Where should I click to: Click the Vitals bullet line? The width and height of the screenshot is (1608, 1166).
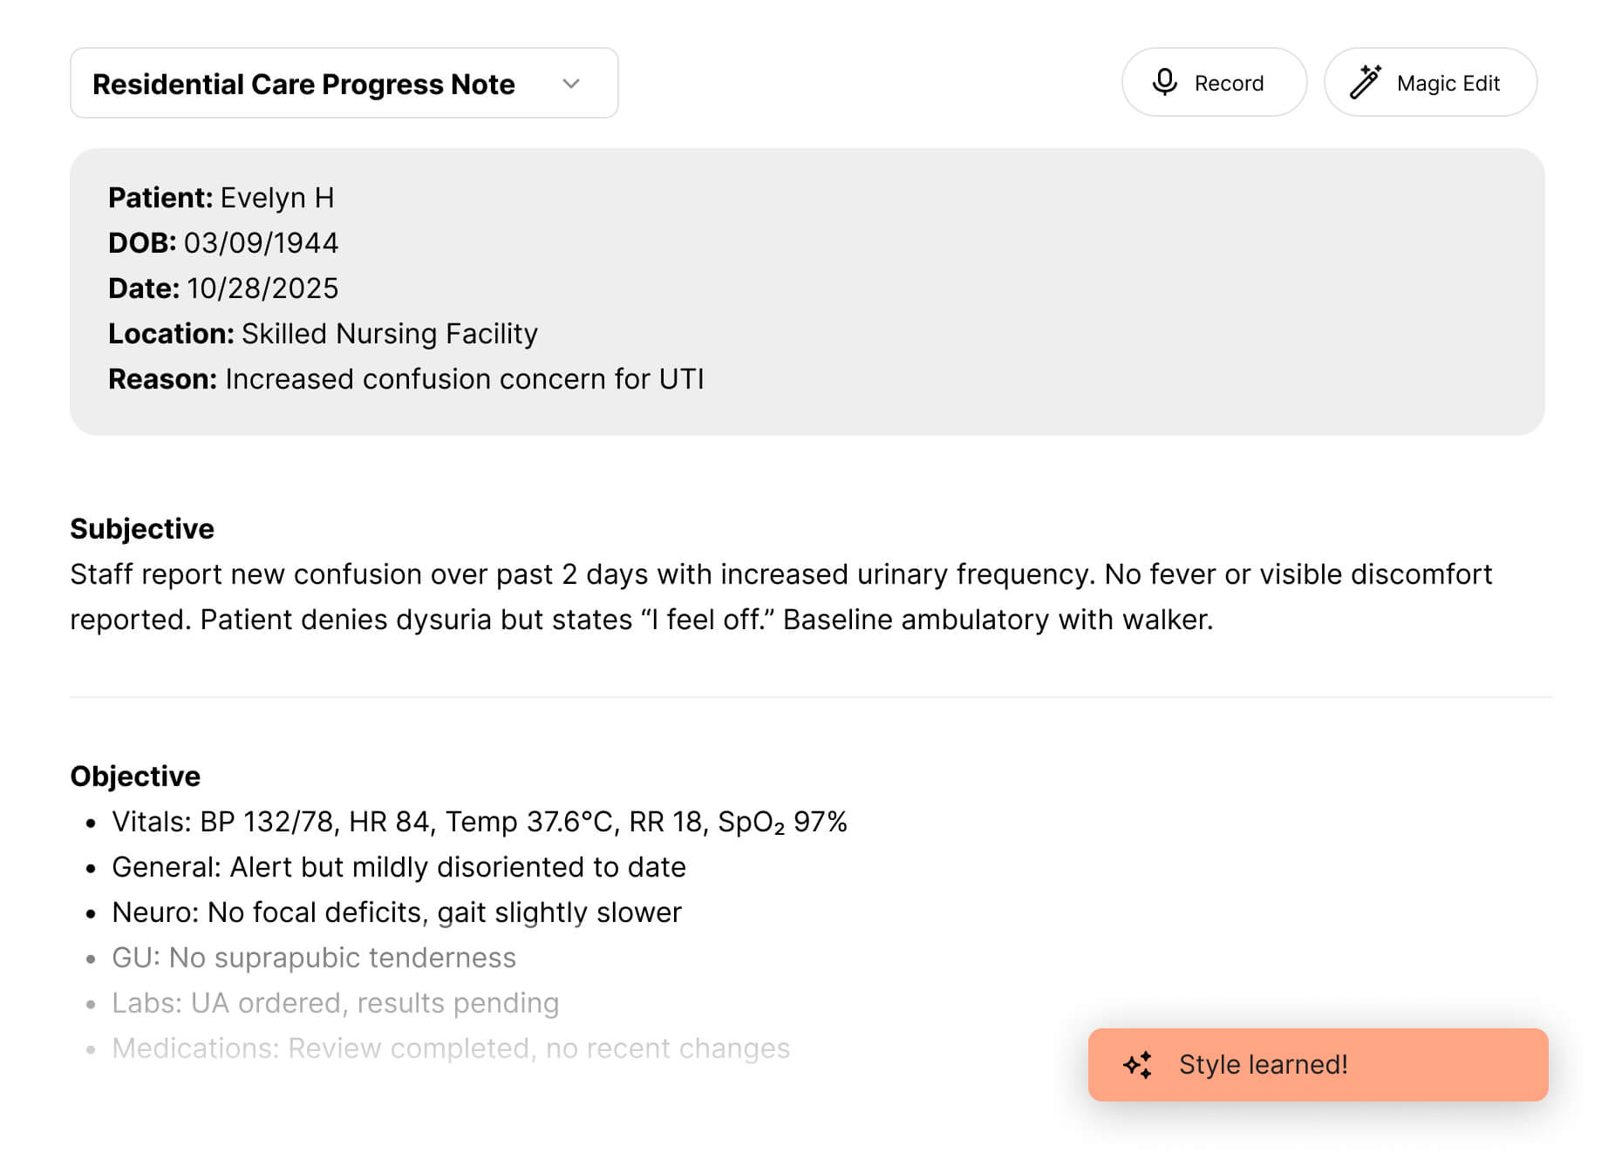(480, 822)
